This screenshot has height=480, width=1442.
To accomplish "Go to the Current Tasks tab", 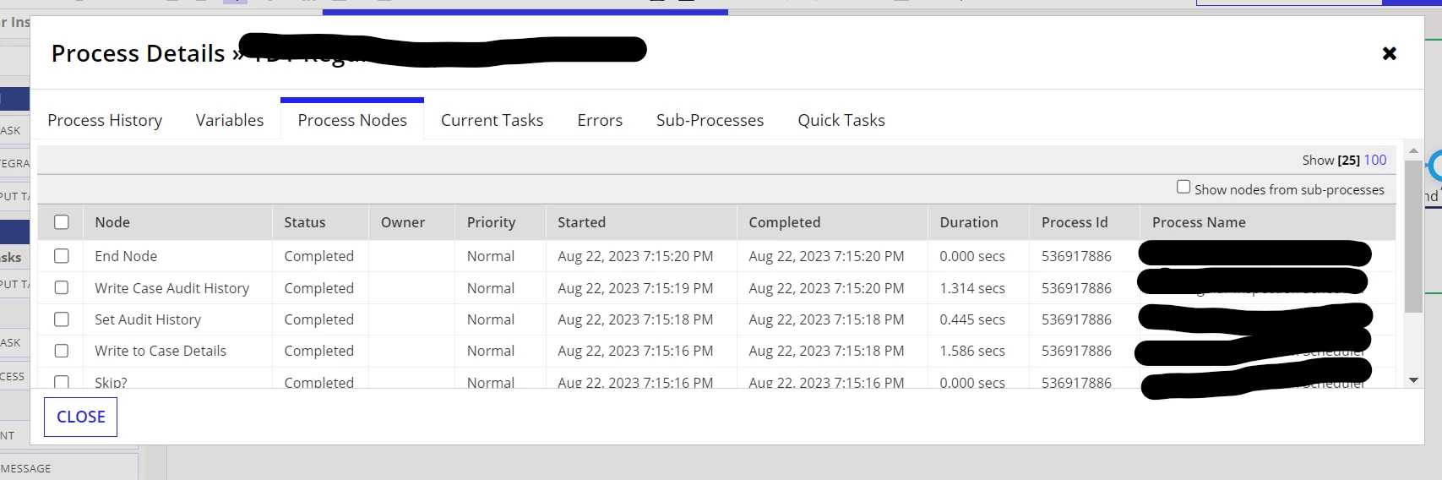I will [x=492, y=120].
